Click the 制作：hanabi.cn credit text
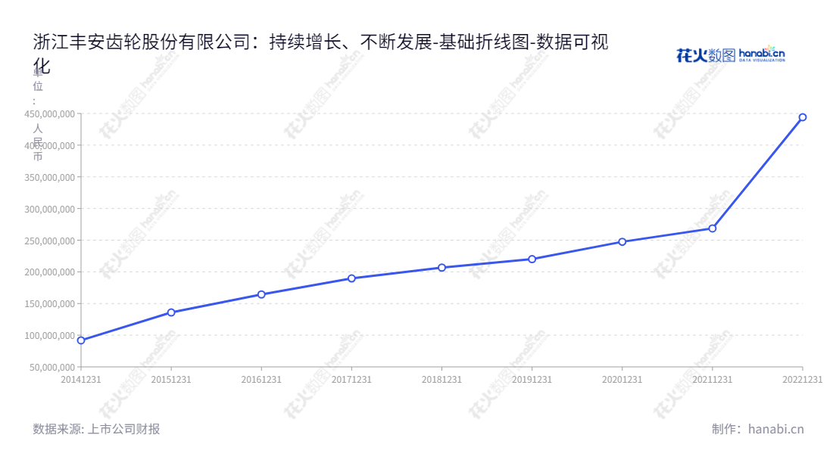833x469 pixels. pos(758,429)
